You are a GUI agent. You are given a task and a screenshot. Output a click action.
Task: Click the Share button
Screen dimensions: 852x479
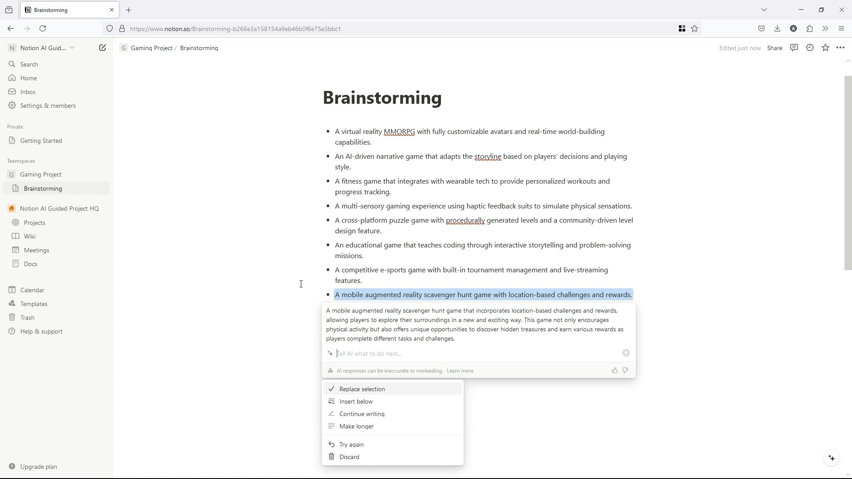click(x=774, y=48)
